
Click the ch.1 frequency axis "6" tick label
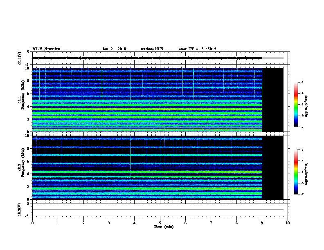click(x=29, y=94)
